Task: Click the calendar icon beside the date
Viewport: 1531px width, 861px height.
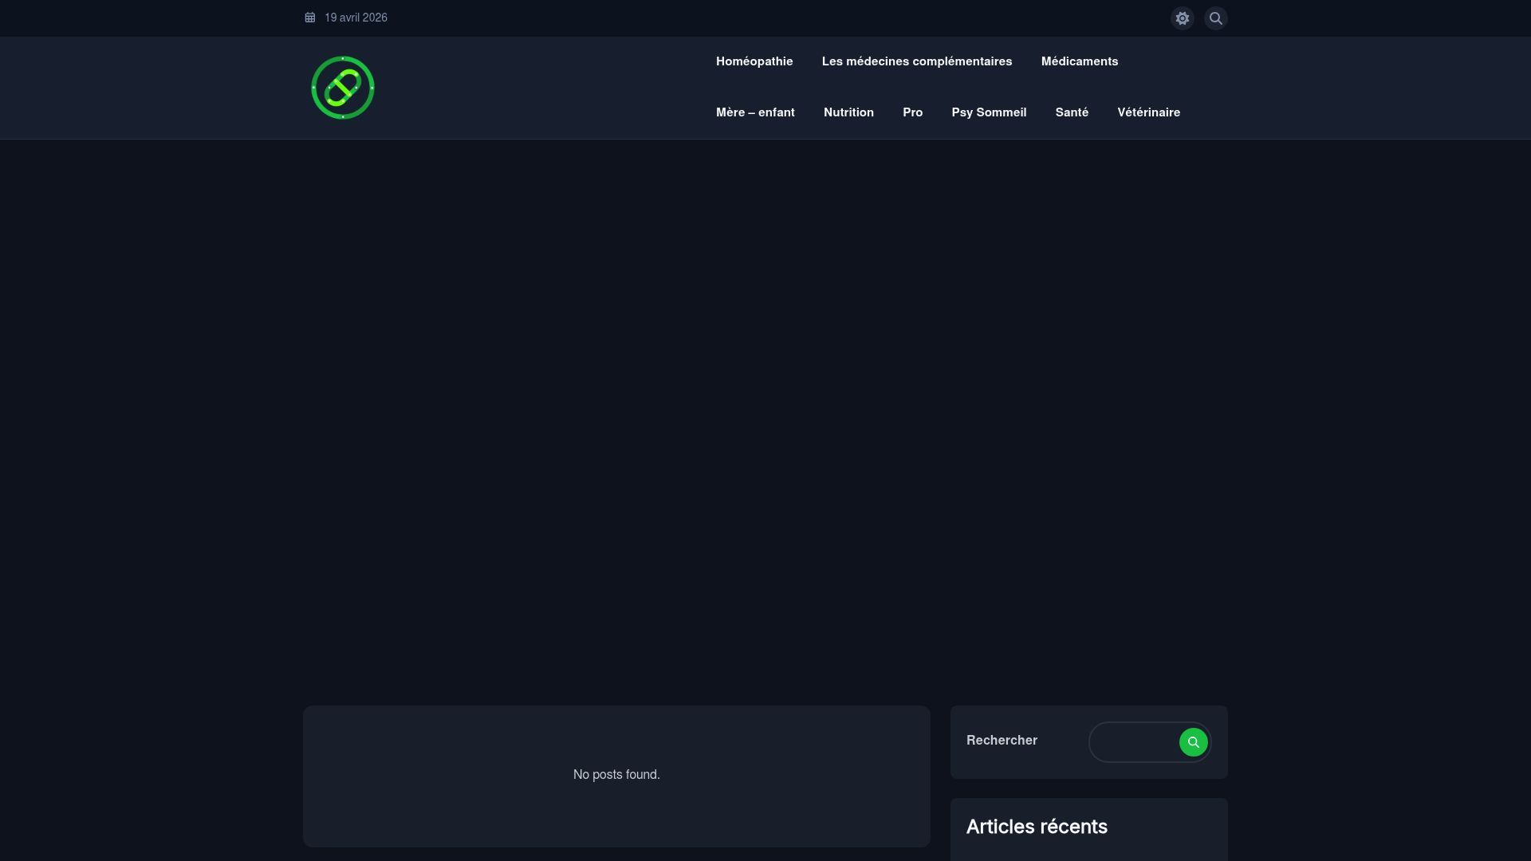Action: tap(310, 18)
